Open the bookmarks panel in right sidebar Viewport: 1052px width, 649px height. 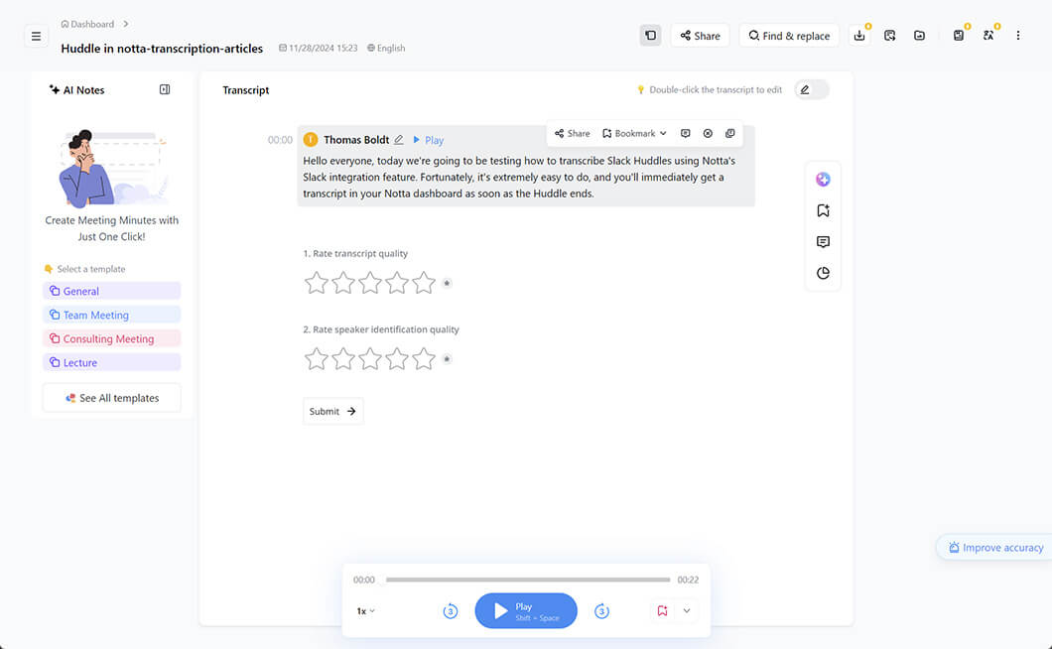click(x=823, y=210)
